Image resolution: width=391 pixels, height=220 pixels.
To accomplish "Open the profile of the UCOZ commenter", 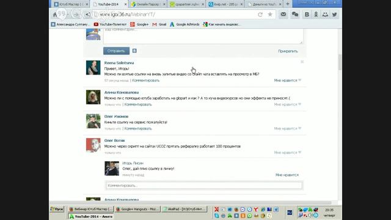I will pos(114,141).
